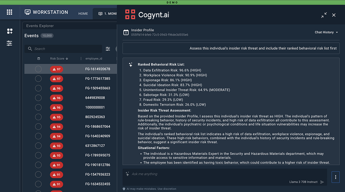Click risk score 95 badge for 8029245363

click(56, 117)
